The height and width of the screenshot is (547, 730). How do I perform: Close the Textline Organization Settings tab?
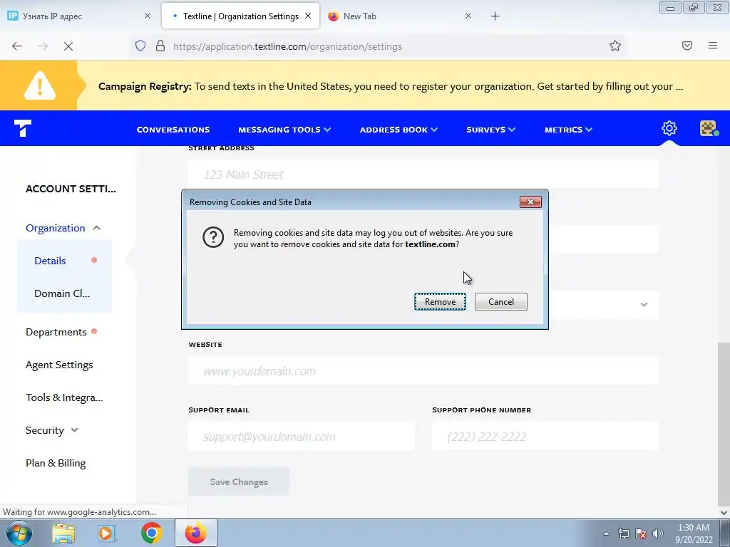pos(308,16)
